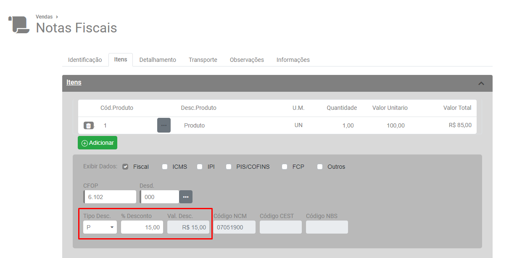Click the ellipsis button next to Desd. field
The width and height of the screenshot is (509, 258).
tap(186, 197)
